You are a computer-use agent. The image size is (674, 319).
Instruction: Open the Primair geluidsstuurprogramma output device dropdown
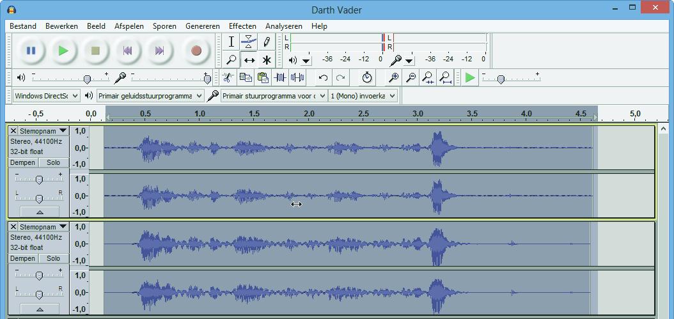coord(150,96)
